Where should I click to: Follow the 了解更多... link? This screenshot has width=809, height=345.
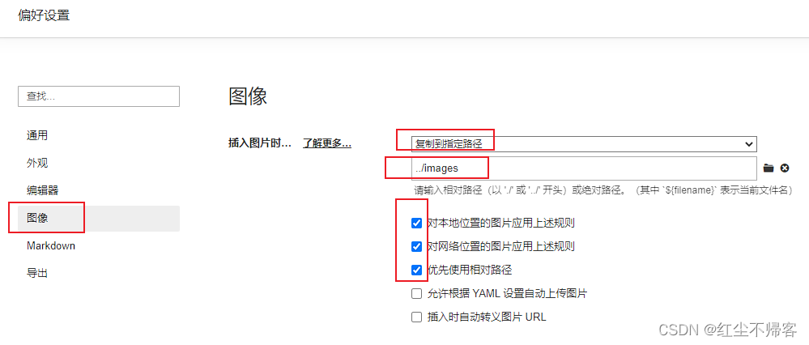point(327,143)
